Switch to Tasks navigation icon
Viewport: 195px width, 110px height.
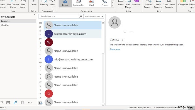tap(23, 102)
